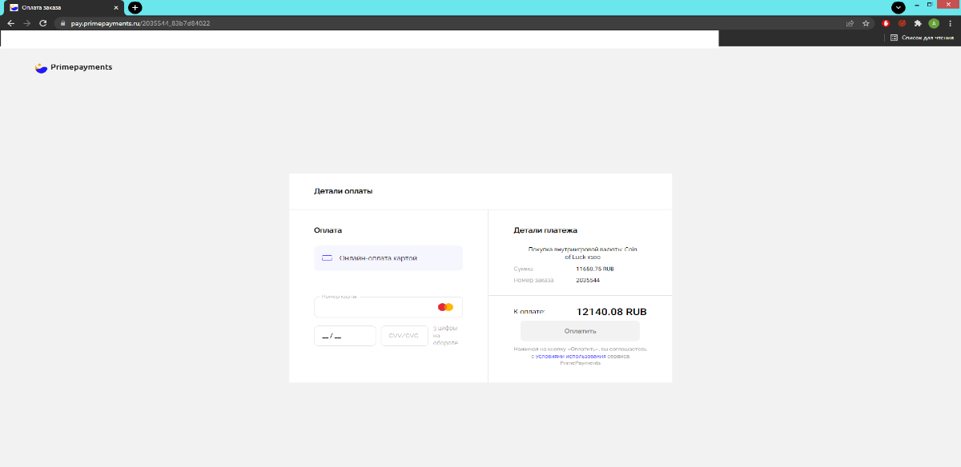The width and height of the screenshot is (961, 467).
Task: Open the green profile avatar
Action: point(934,23)
